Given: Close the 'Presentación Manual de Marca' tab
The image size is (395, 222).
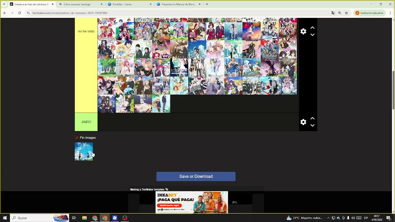Looking at the screenshot, I should [x=199, y=4].
